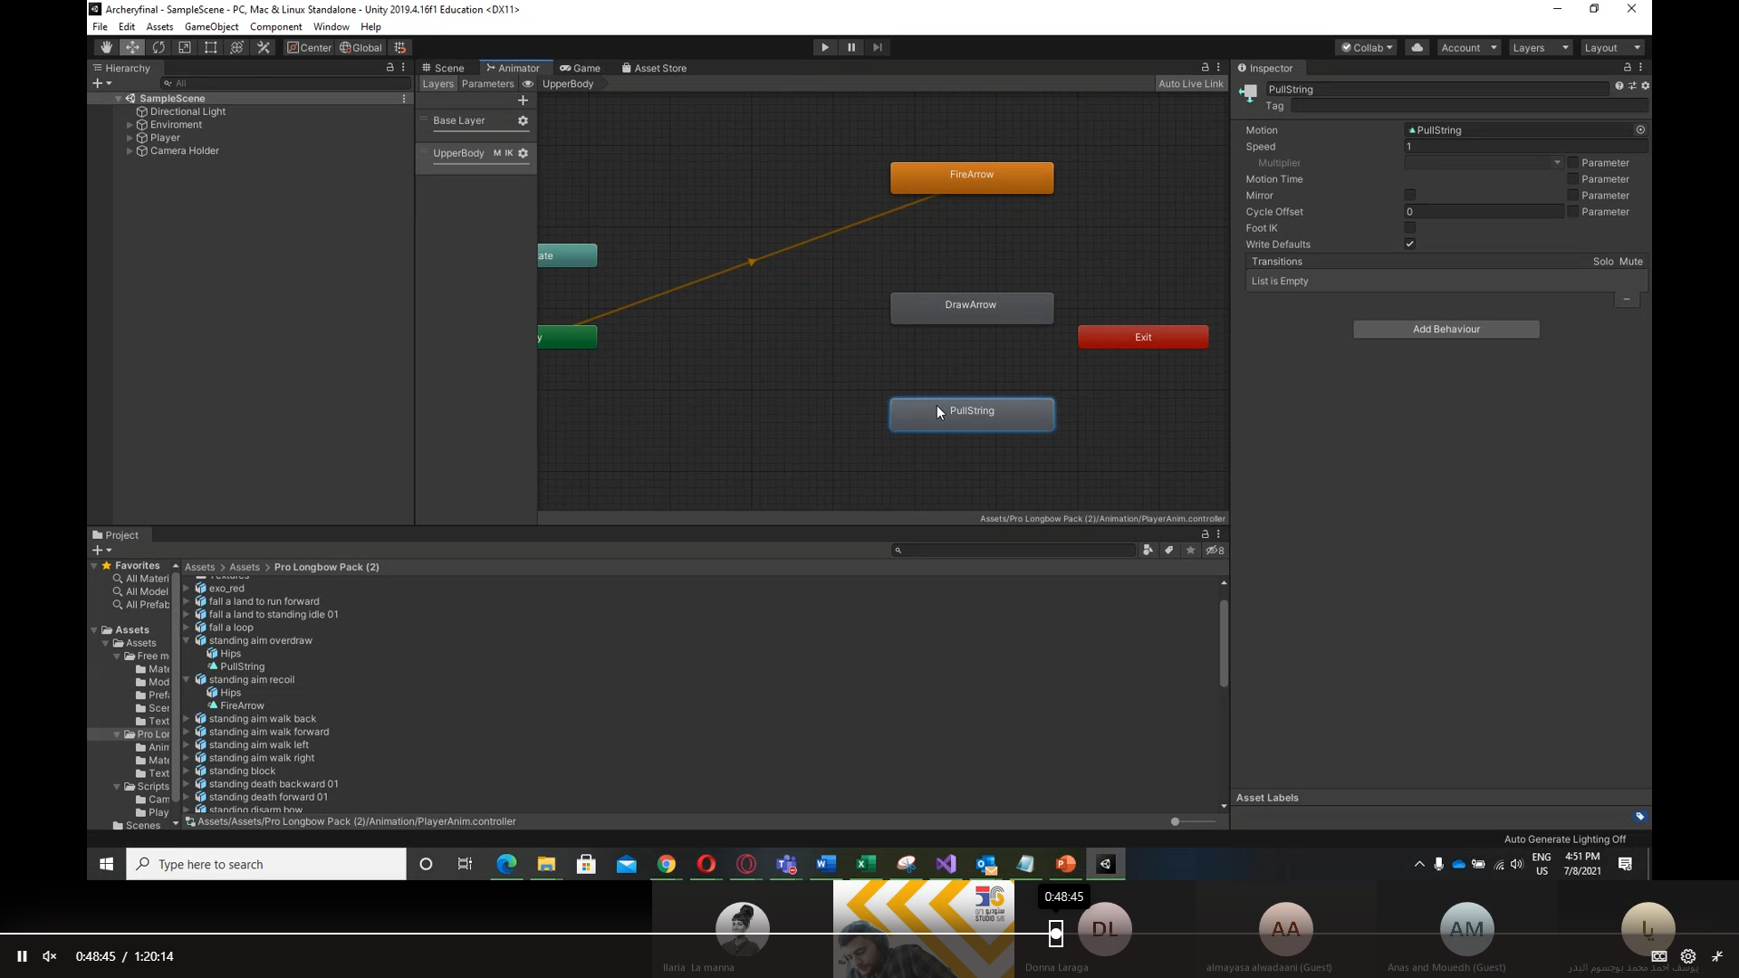
Task: Toggle grid snapping icon in toolbar
Action: (x=400, y=48)
